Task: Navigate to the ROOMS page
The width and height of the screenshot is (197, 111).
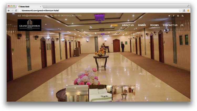Action: point(154,25)
